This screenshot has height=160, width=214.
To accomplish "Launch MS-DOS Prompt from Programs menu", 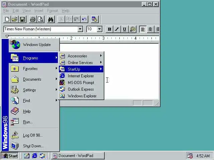I will 81,82.
